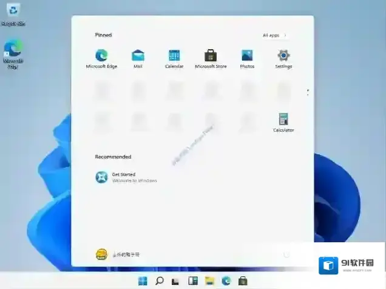The width and height of the screenshot is (386, 289).
Task: Launch the Calculator app
Action: pos(283,120)
